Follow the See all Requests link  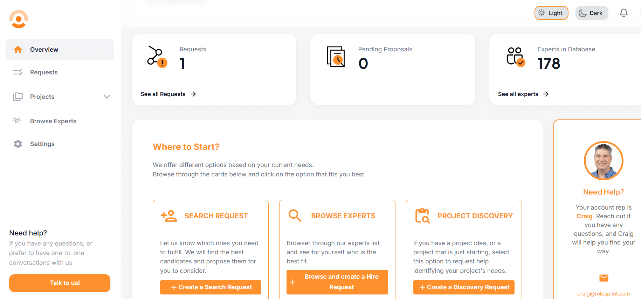pos(168,94)
